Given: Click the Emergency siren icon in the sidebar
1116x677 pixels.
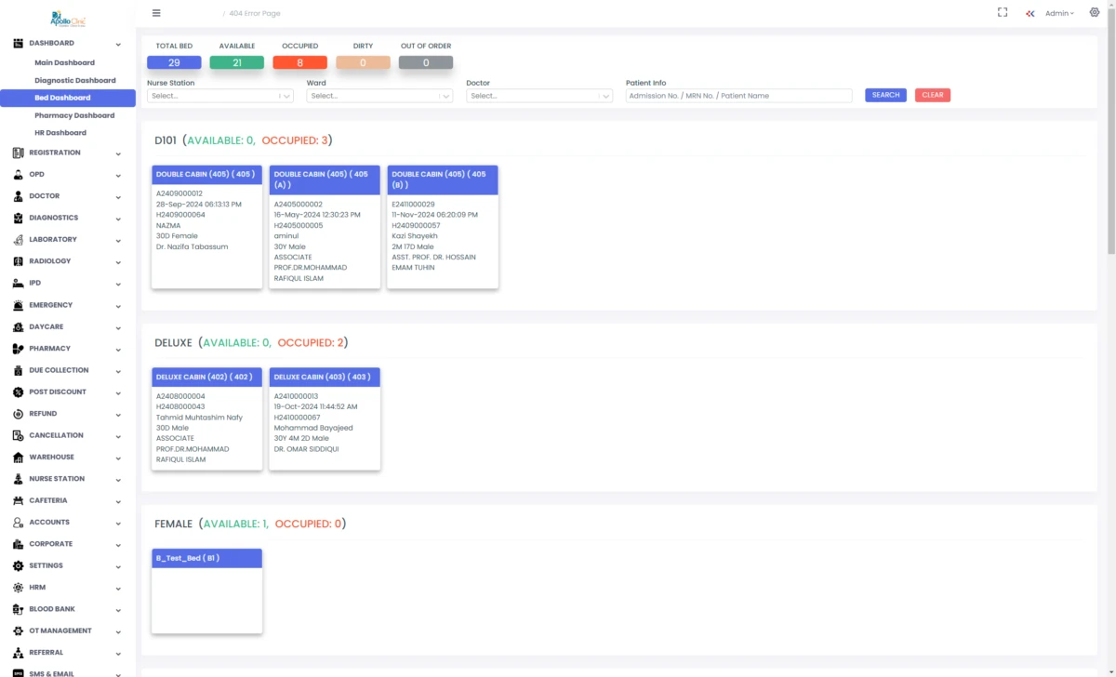Looking at the screenshot, I should coord(19,305).
